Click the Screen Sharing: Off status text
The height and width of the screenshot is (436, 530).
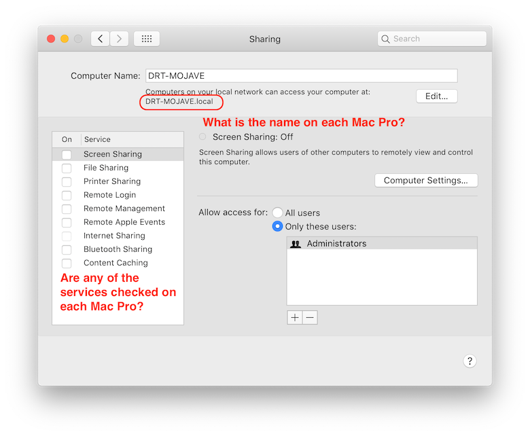[253, 137]
